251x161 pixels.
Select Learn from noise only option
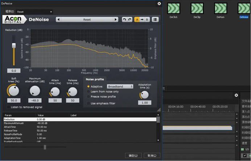pos(89,92)
